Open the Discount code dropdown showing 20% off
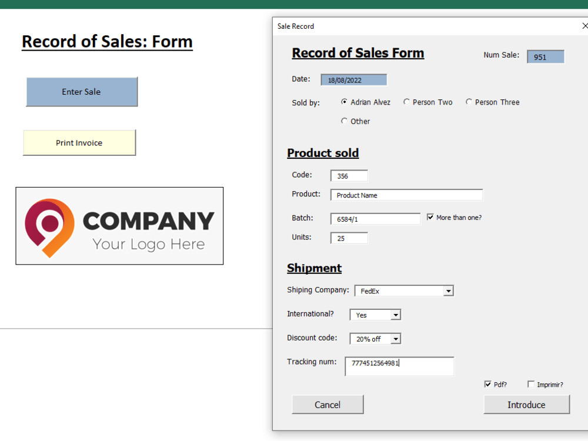Viewport: 588px width, 441px height. (x=395, y=338)
